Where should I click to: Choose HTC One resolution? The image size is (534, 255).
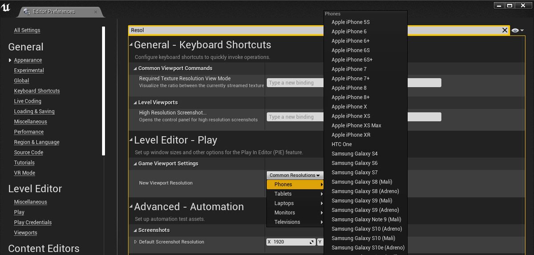(x=365, y=144)
